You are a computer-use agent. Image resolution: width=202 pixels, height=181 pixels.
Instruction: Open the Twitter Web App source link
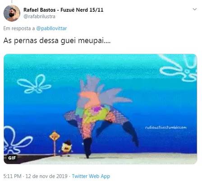91,176
